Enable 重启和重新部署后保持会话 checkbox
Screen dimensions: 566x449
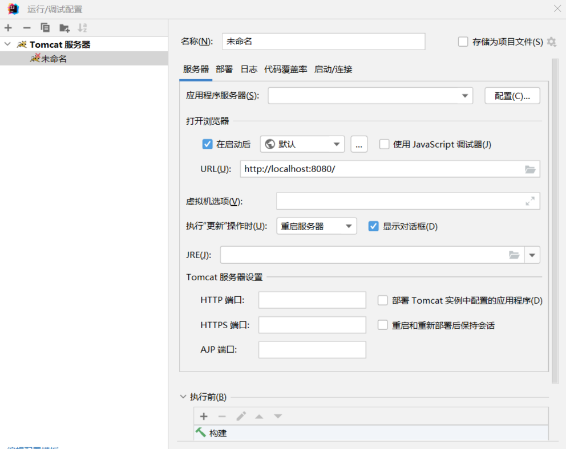point(383,325)
